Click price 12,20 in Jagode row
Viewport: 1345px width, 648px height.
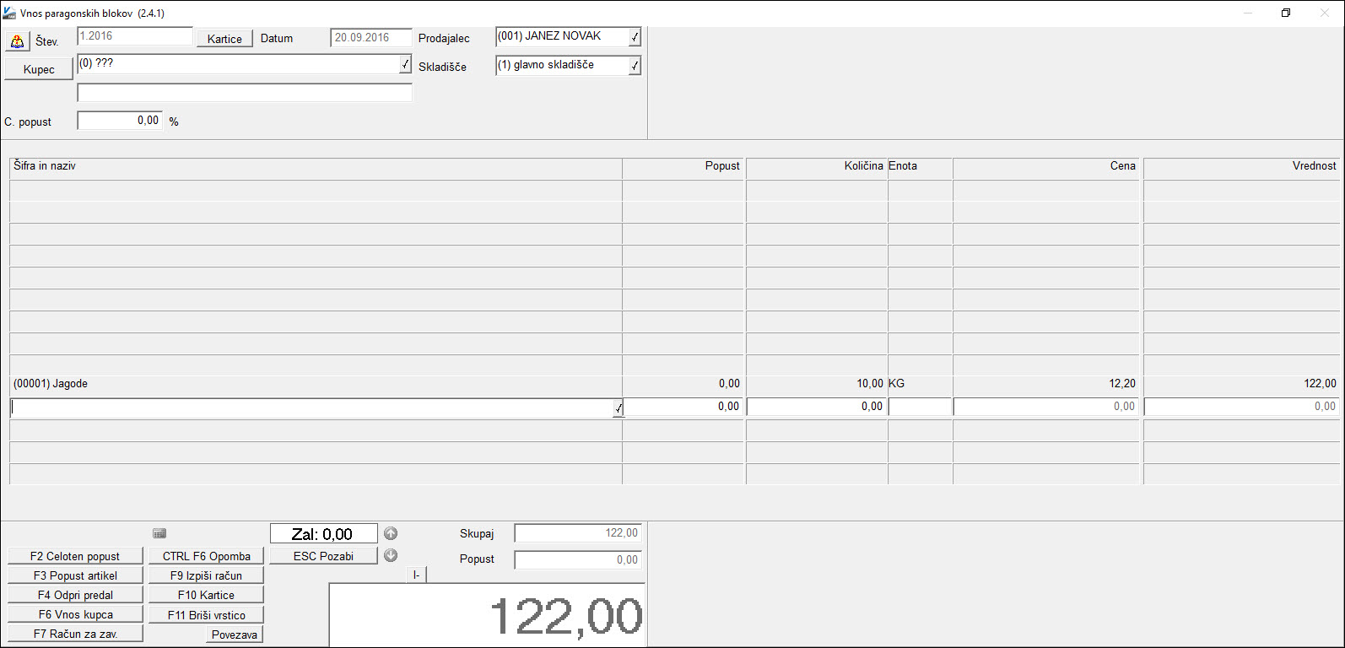click(x=1122, y=384)
